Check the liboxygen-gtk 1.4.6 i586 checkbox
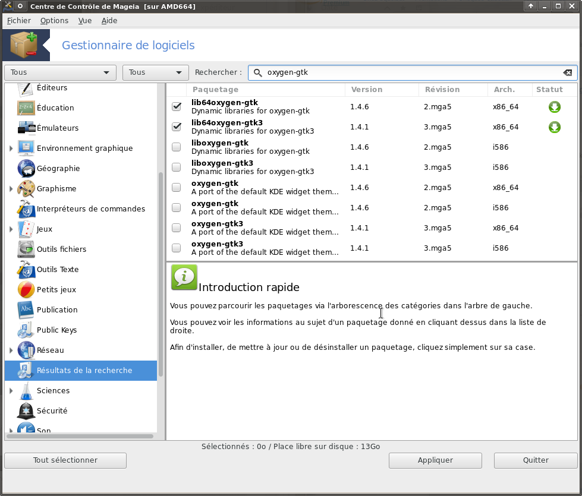This screenshot has height=496, width=582. point(177,147)
